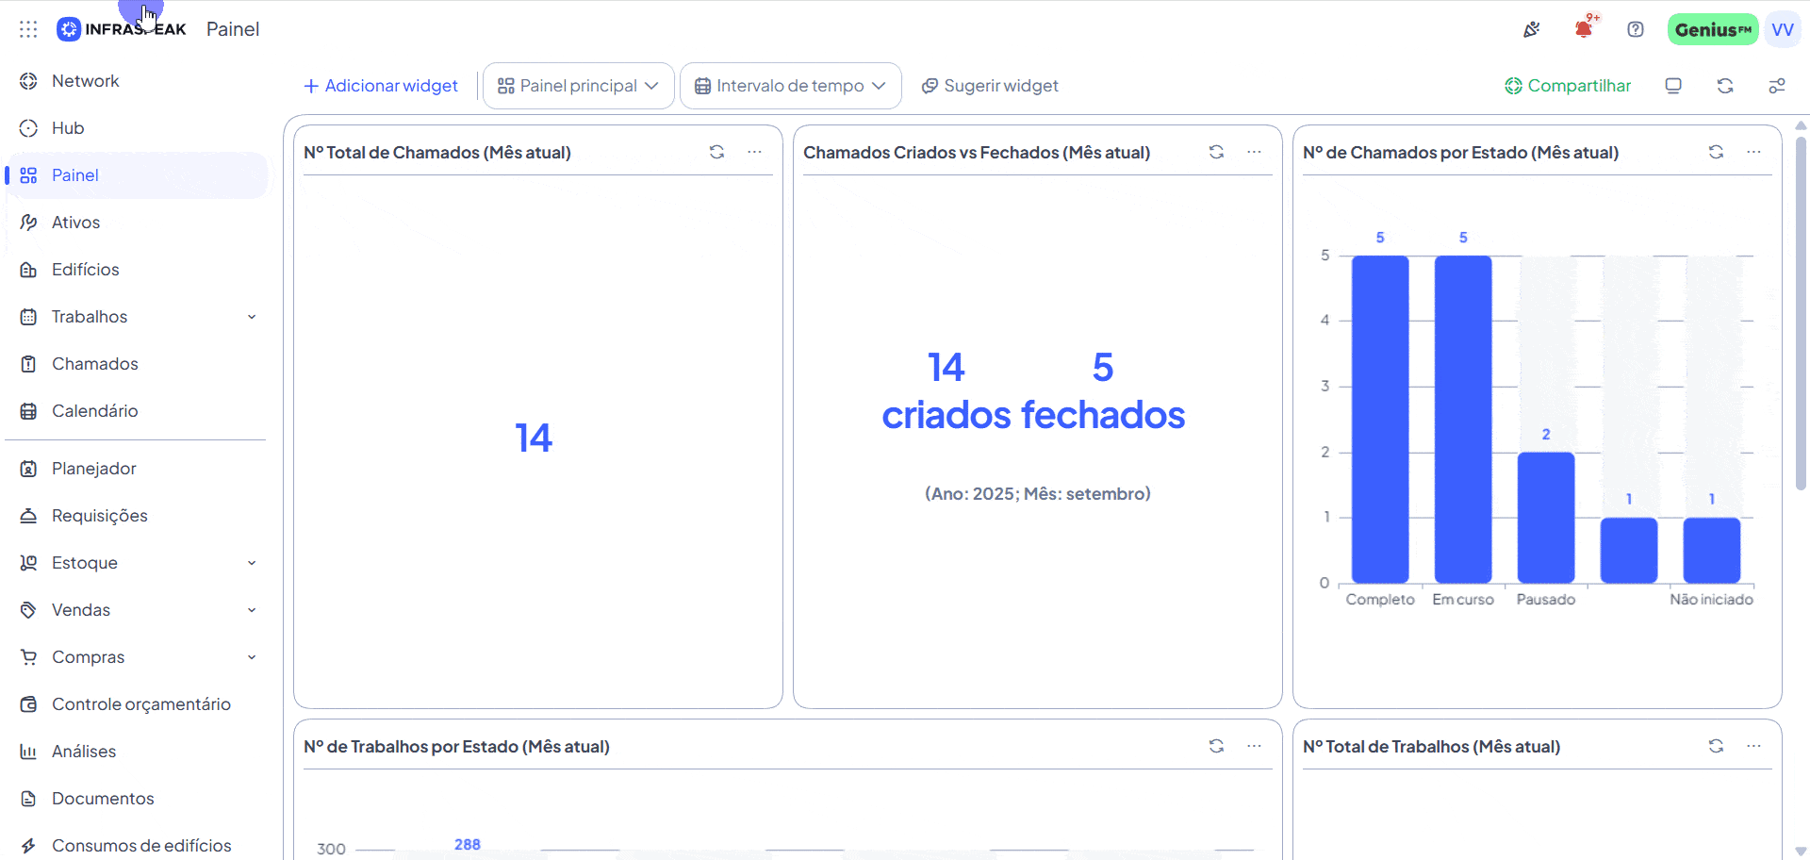
Task: Click the Genius FM button
Action: point(1713,29)
